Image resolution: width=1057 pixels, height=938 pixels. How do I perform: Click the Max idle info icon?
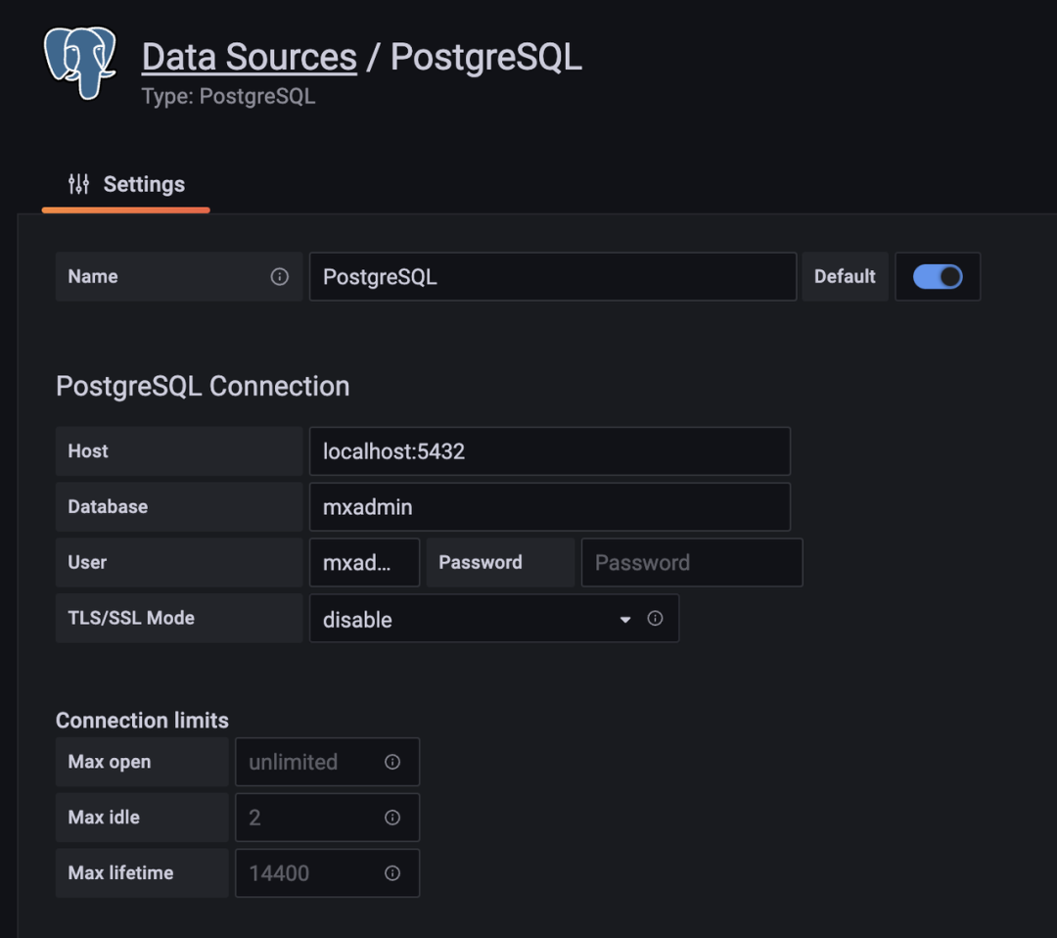[392, 818]
